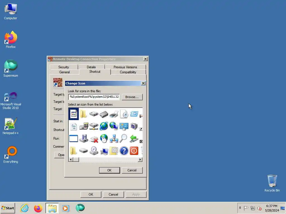Image resolution: width=286 pixels, height=214 pixels.
Task: Switch to the General tab
Action: (x=65, y=72)
